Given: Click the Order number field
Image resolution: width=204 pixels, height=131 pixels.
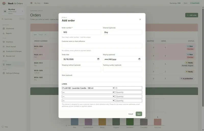Looking at the screenshot, I should (x=81, y=32).
